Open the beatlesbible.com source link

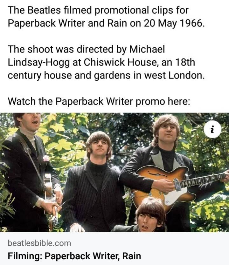click(x=39, y=243)
